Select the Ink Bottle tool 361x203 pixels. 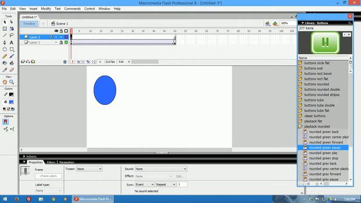pos(5,63)
